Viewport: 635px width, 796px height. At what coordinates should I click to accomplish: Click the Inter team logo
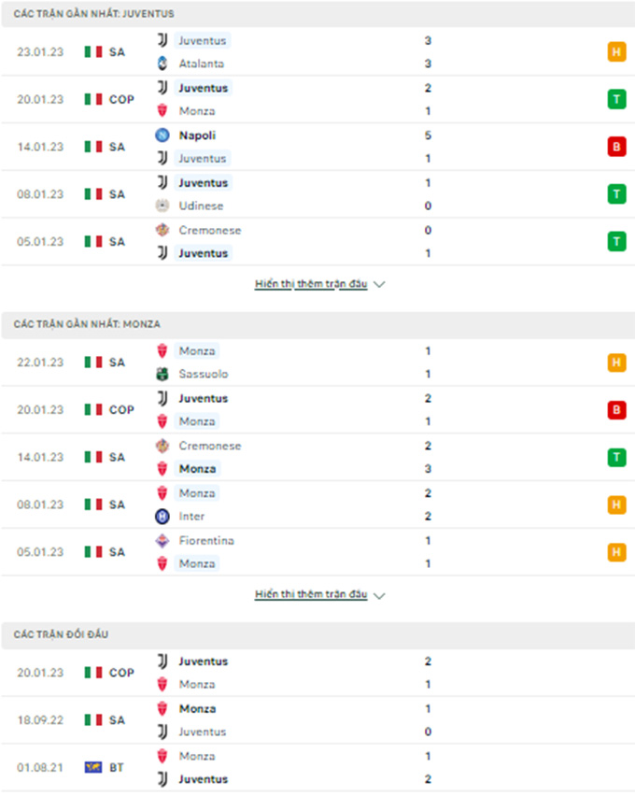162,516
